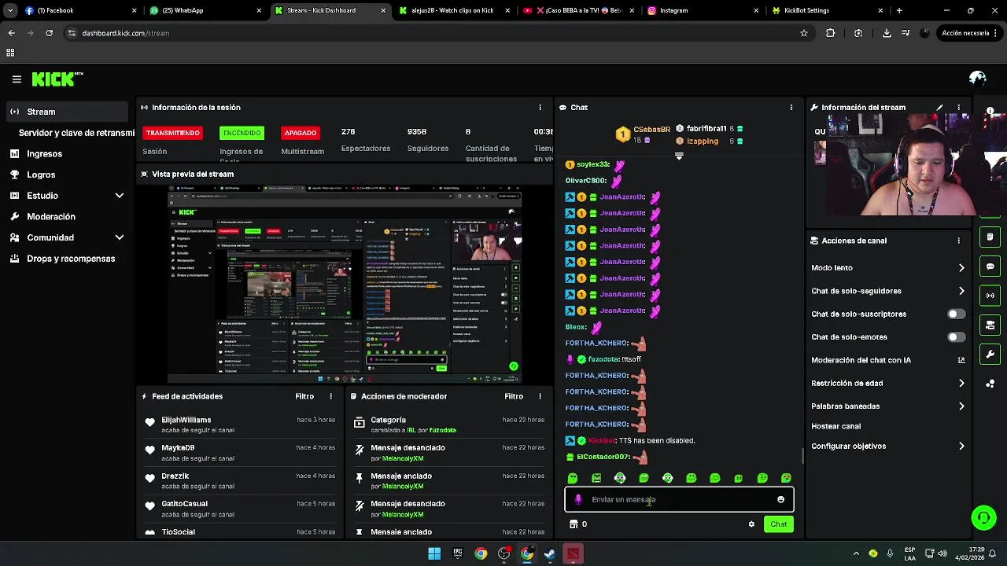Switch to the WhatsApp browser tab
The width and height of the screenshot is (1007, 566).
tap(205, 10)
